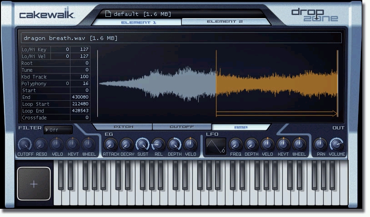Viewport: 370px width, 217px height.
Task: Click End value 430080
Action: pos(80,97)
